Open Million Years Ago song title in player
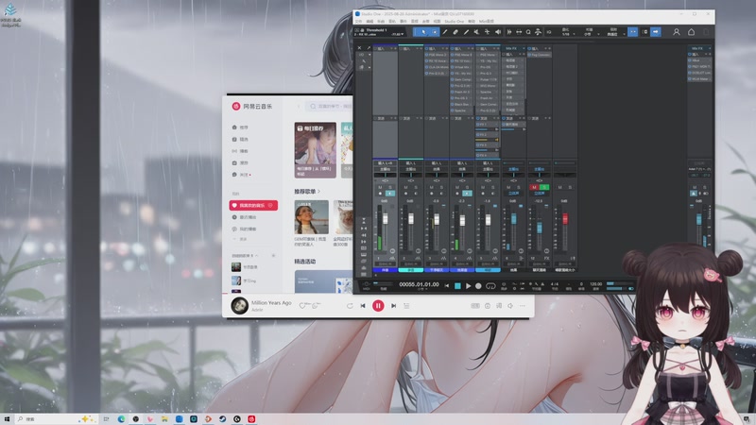This screenshot has height=425, width=756. point(271,302)
